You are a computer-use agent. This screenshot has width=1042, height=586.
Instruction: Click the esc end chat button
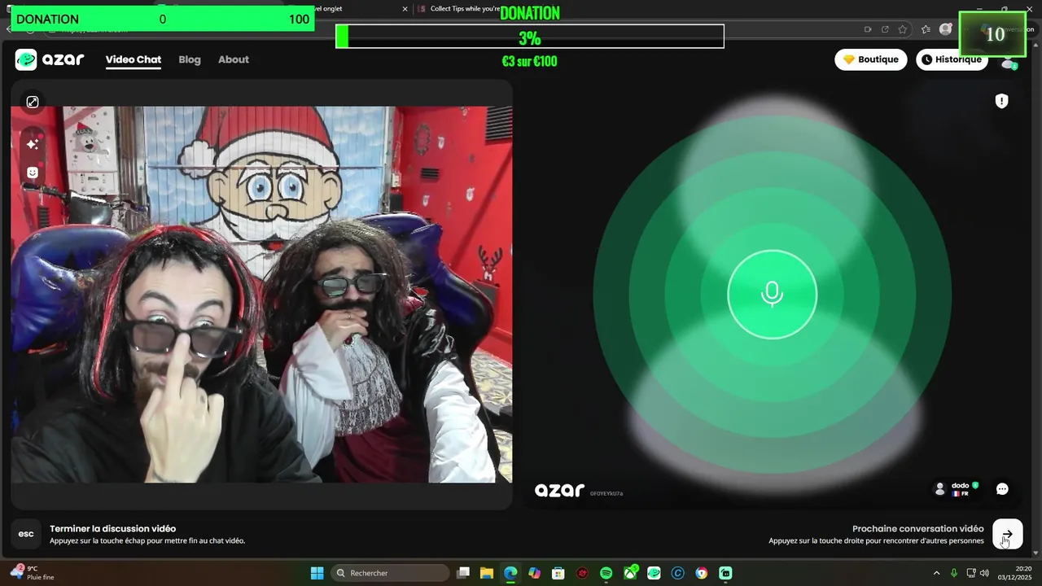click(x=26, y=534)
